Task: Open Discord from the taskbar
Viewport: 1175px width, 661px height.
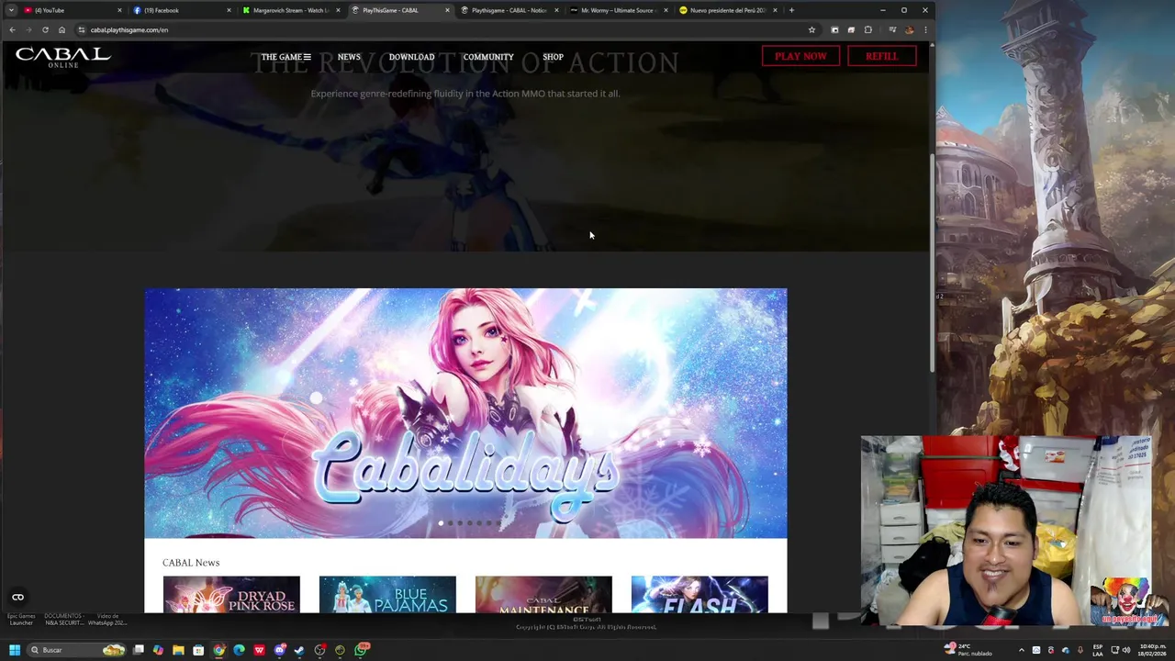Action: [x=279, y=650]
